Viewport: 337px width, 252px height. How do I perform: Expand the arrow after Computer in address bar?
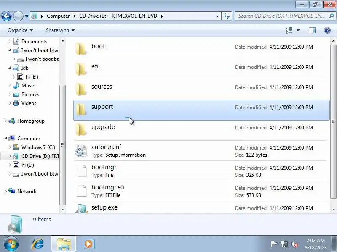tap(74, 16)
